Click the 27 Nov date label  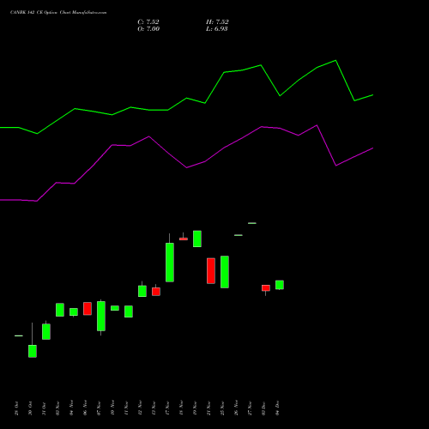point(250,408)
